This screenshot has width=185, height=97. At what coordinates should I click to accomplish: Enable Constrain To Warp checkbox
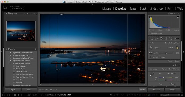[x=150, y=57]
